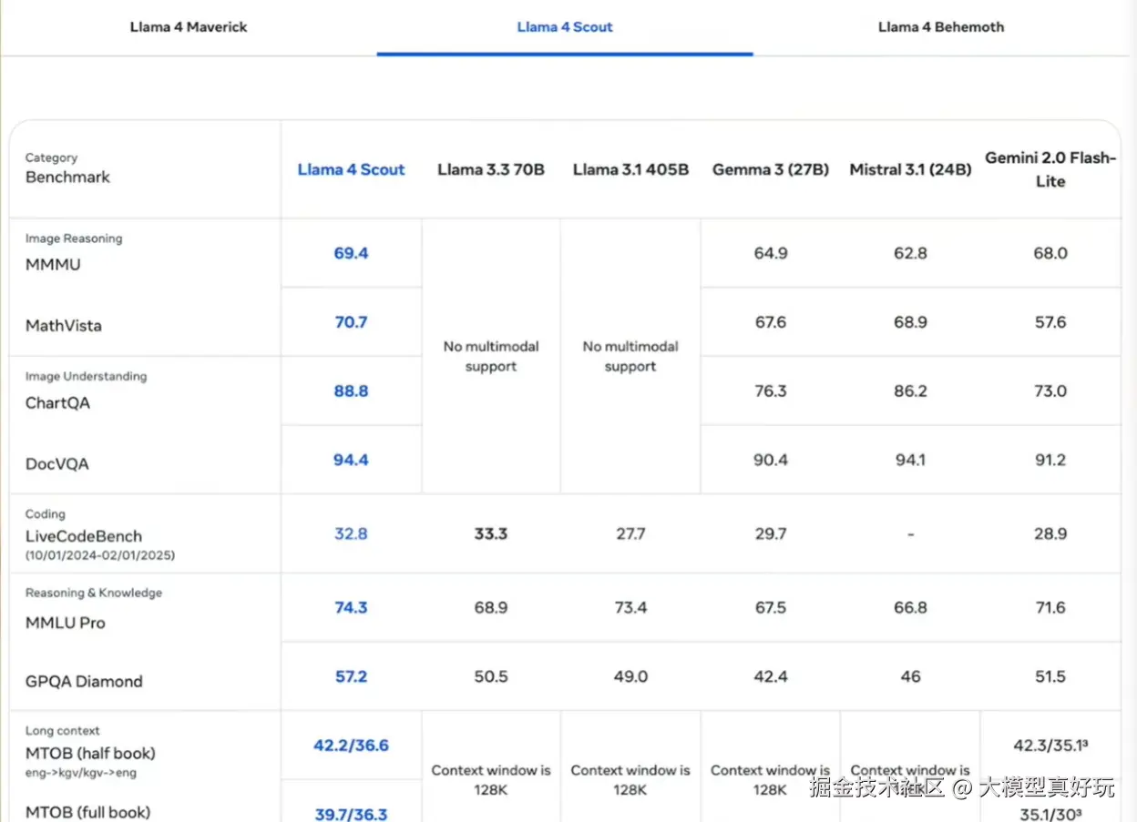The height and width of the screenshot is (822, 1137).
Task: Click the Gemini ChartQA value 73.0
Action: (x=1050, y=391)
